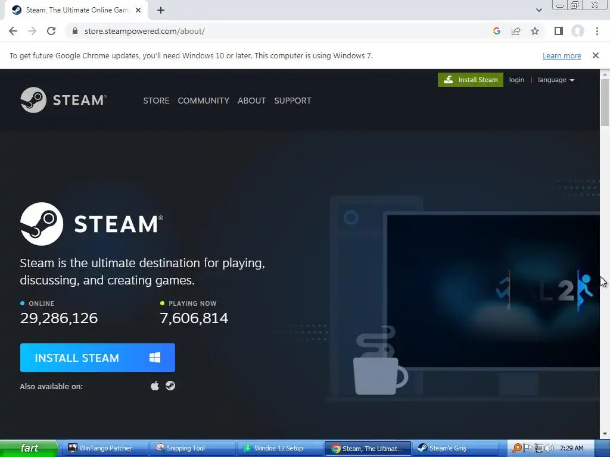Click the Portal 2 preview screen image

click(493, 290)
